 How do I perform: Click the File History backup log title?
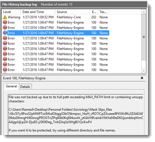coord(20,4)
